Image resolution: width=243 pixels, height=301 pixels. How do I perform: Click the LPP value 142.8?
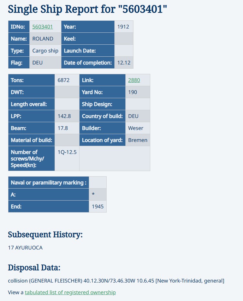tap(64, 116)
